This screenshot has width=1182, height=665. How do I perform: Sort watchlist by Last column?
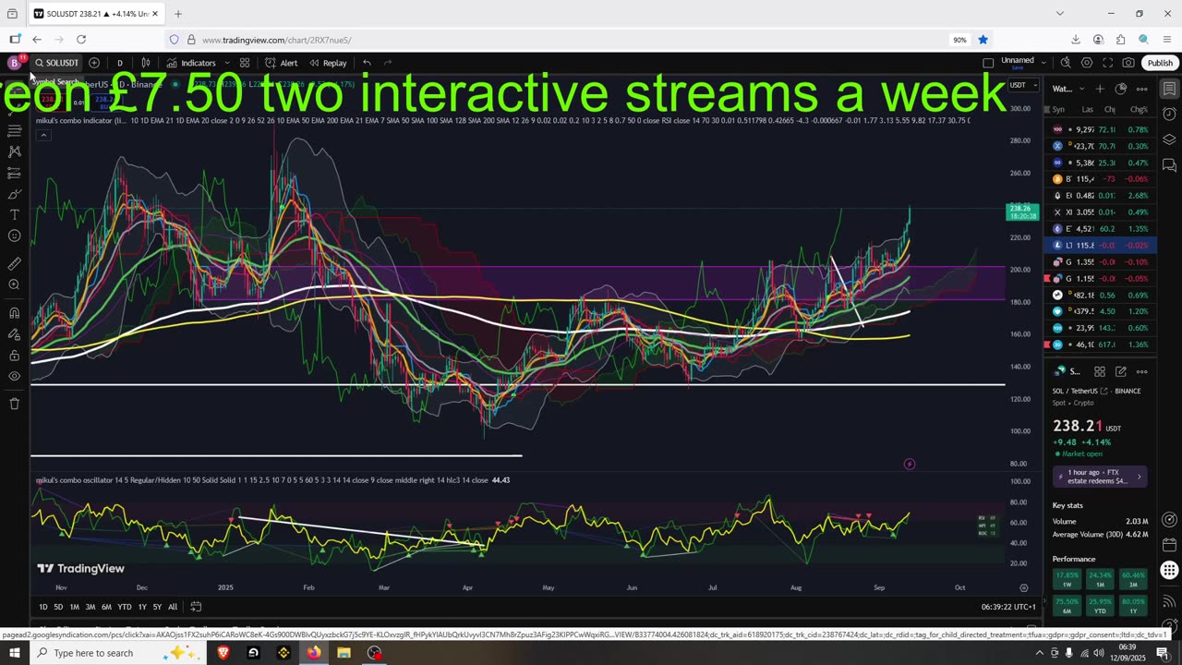1087,109
